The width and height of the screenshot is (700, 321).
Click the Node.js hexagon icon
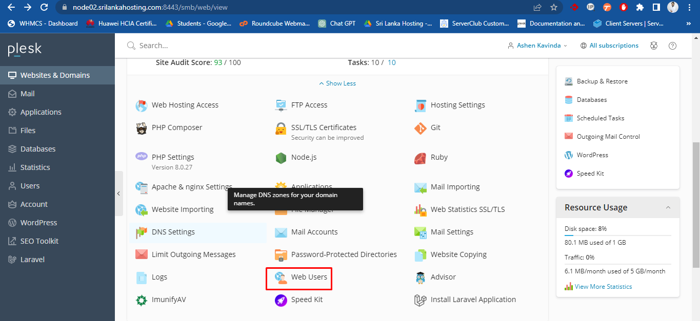tap(281, 158)
